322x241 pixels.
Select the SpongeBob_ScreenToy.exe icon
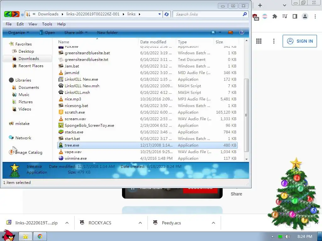[x=61, y=125]
